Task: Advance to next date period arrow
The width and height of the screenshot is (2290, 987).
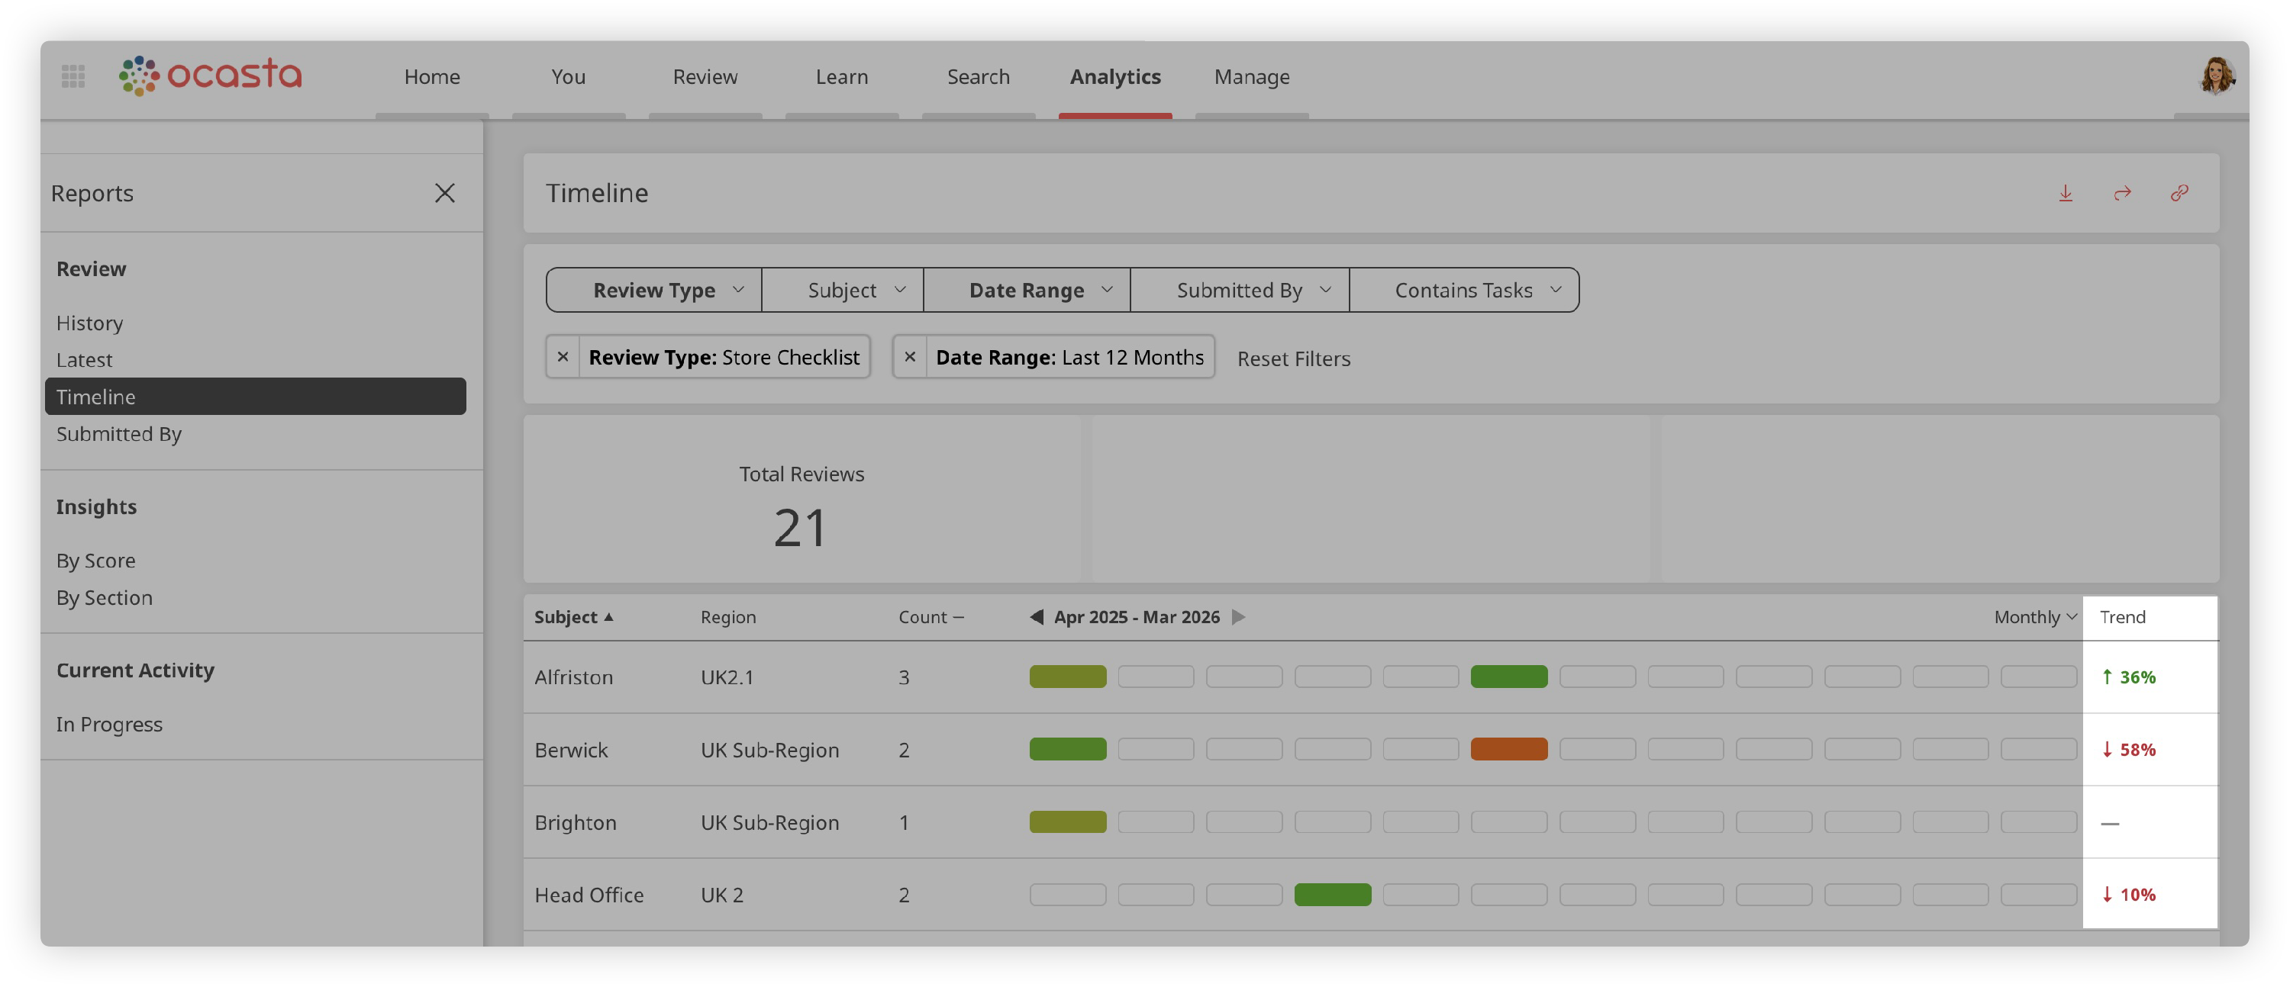Action: [x=1238, y=616]
